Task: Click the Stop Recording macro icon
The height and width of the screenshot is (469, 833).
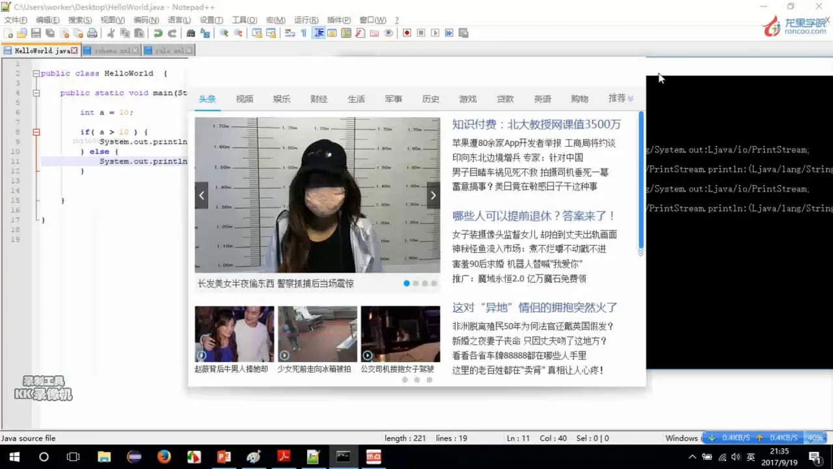Action: pyautogui.click(x=421, y=33)
